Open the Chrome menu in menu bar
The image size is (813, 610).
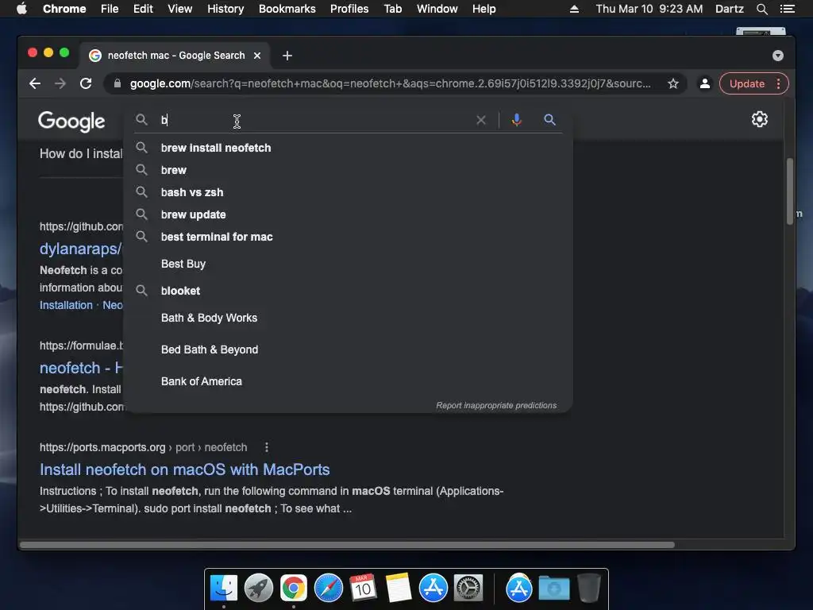click(x=64, y=9)
